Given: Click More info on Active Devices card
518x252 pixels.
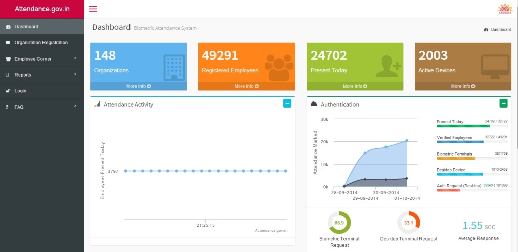Looking at the screenshot, I should (x=463, y=86).
